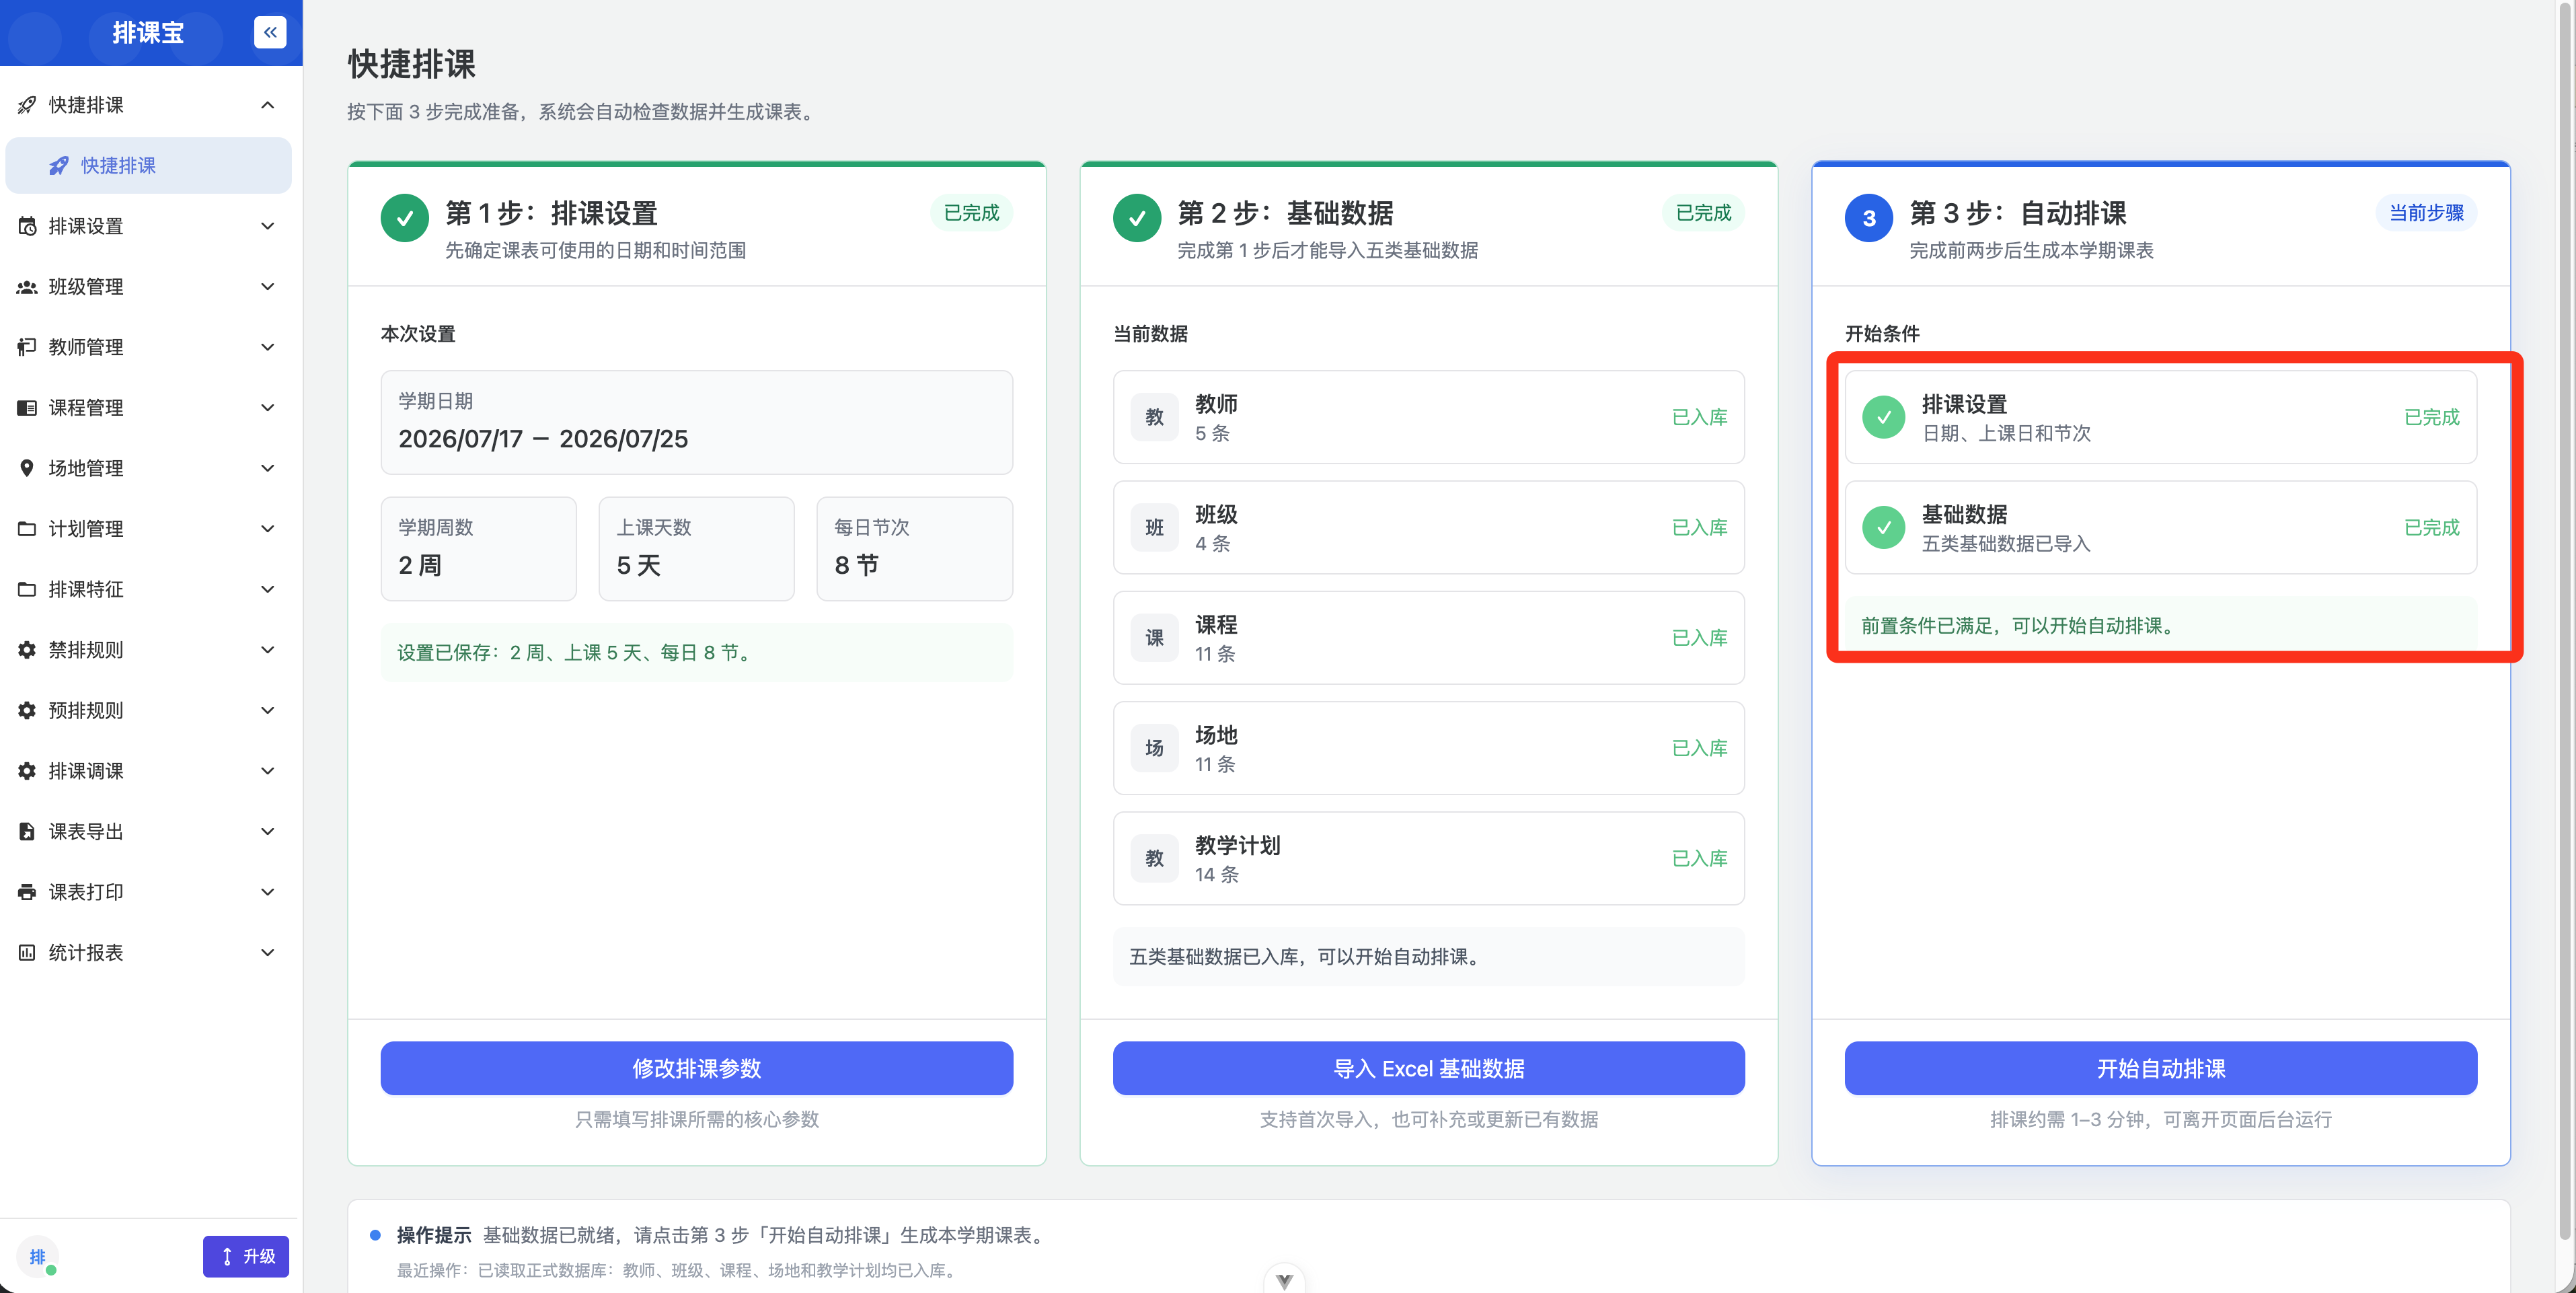The height and width of the screenshot is (1293, 2576).
Task: Click the 修改排课参数 button
Action: (x=697, y=1068)
